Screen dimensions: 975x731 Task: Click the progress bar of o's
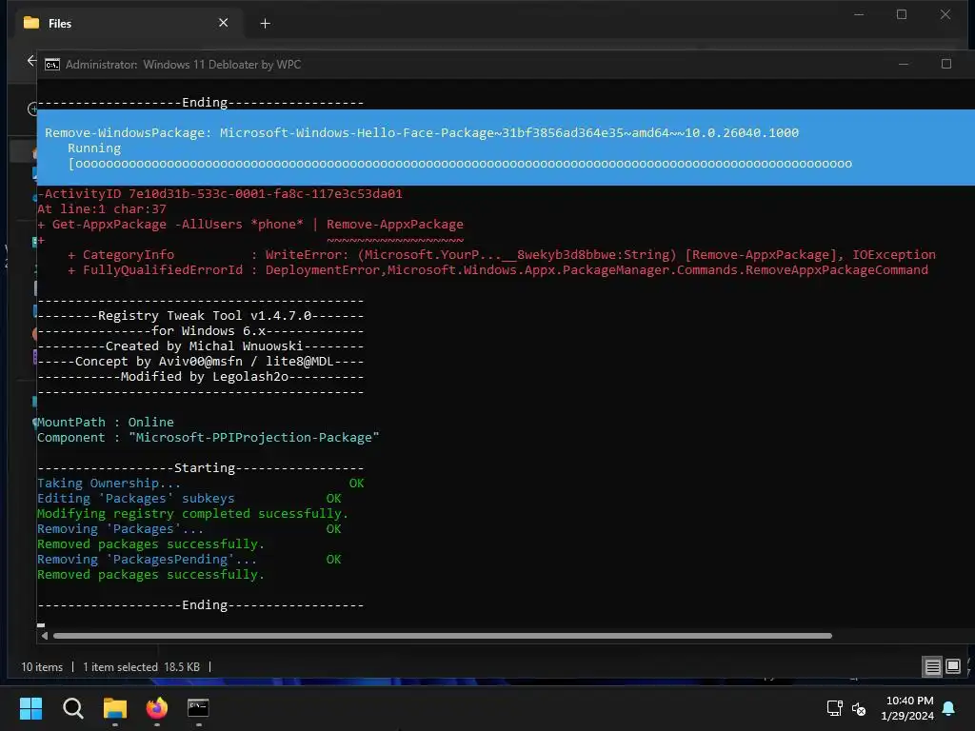click(460, 164)
